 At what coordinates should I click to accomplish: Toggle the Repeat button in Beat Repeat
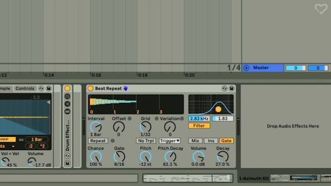coord(98,141)
